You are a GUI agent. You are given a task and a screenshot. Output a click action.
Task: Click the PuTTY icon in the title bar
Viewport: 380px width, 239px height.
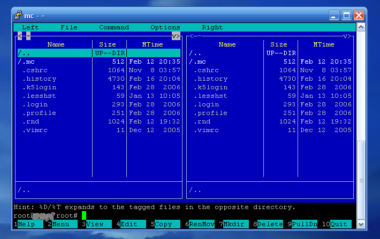(18, 16)
